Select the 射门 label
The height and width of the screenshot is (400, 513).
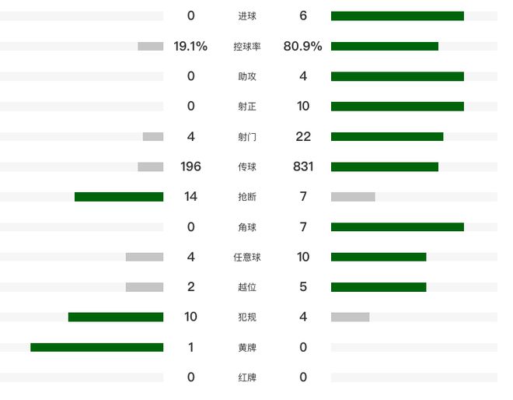(247, 137)
